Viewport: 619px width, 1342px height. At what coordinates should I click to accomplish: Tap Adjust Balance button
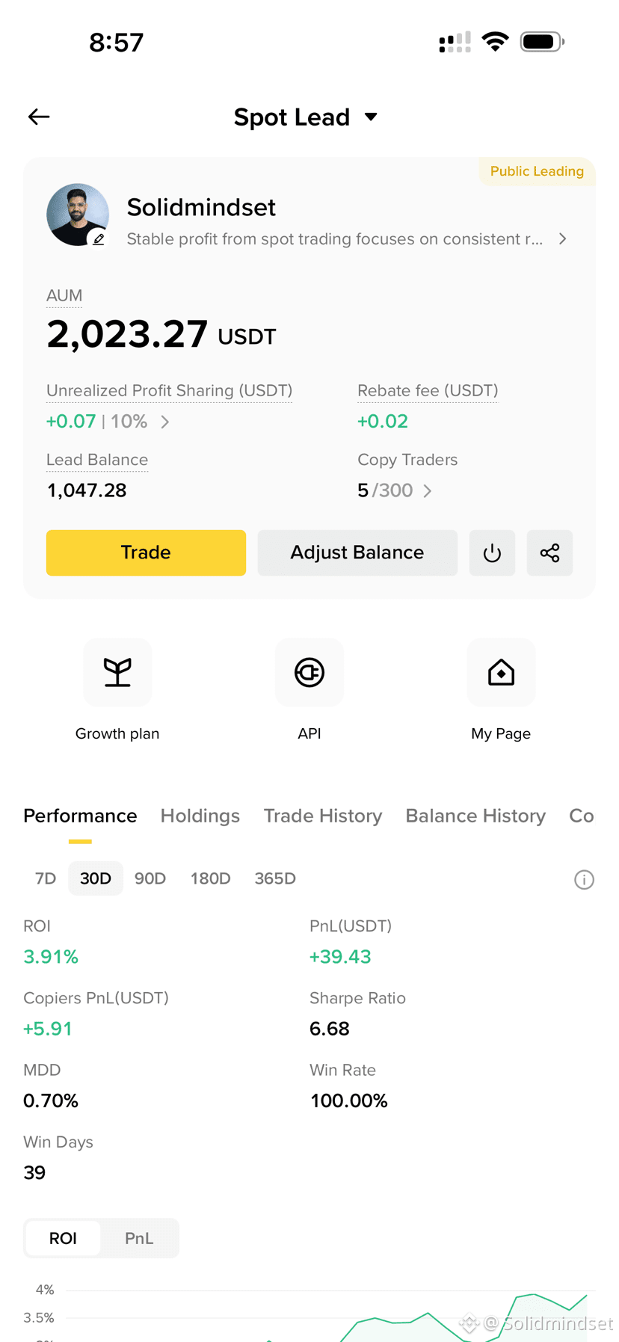click(x=357, y=553)
